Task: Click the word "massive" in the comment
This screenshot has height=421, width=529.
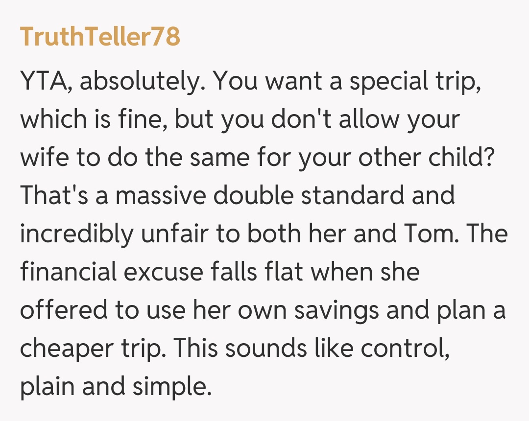Action: (155, 196)
